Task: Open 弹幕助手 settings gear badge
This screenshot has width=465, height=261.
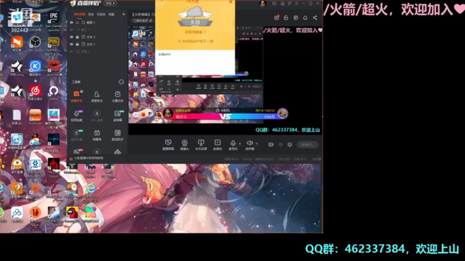Action: [x=81, y=92]
